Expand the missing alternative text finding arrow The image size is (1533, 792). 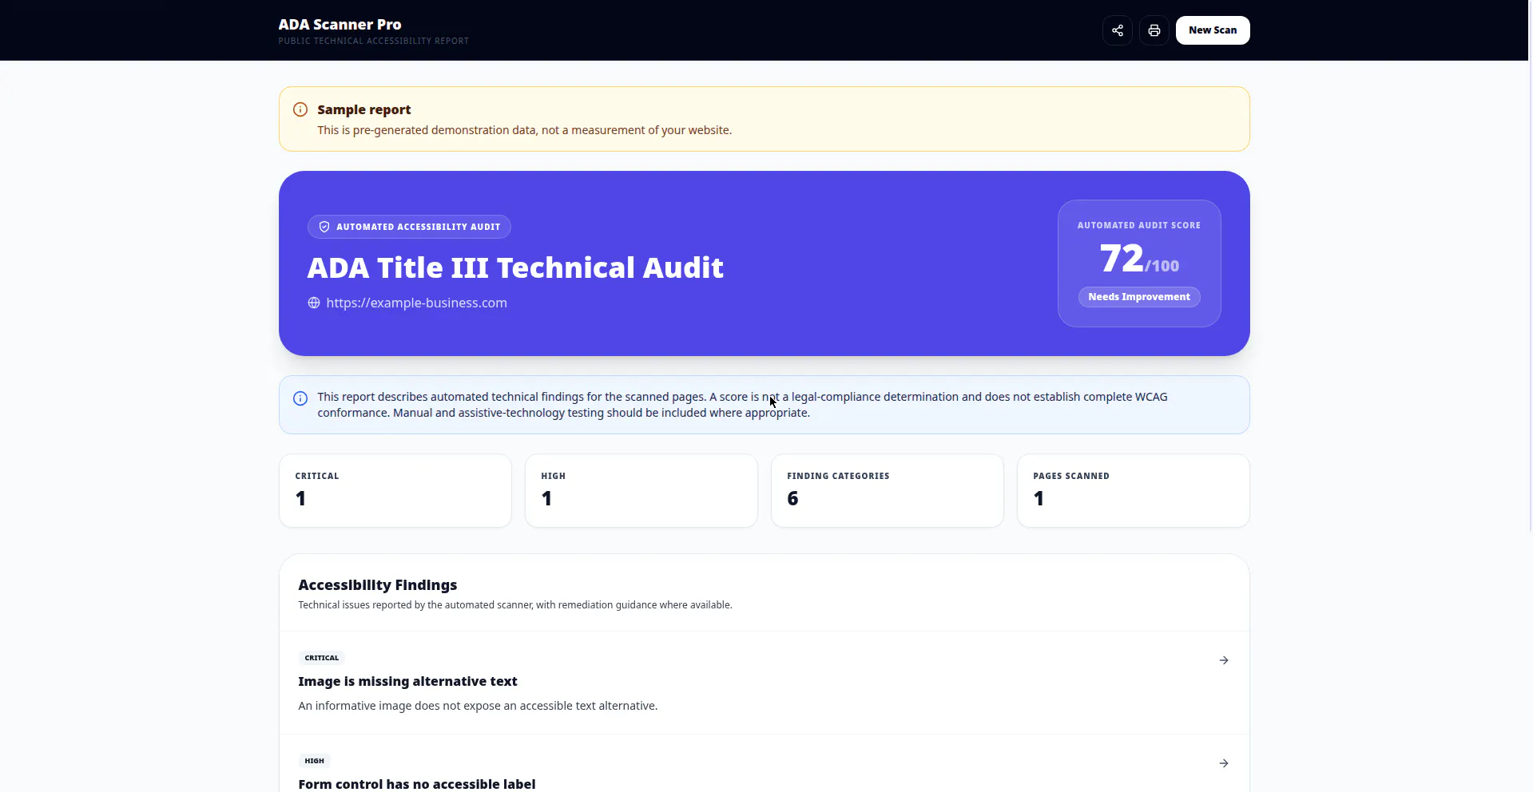coord(1223,660)
